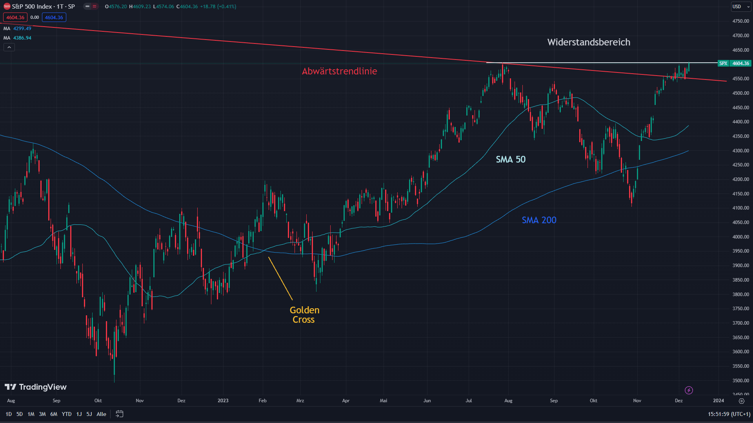The width and height of the screenshot is (753, 423).
Task: Click the 2023 label on time axis
Action: click(x=223, y=401)
